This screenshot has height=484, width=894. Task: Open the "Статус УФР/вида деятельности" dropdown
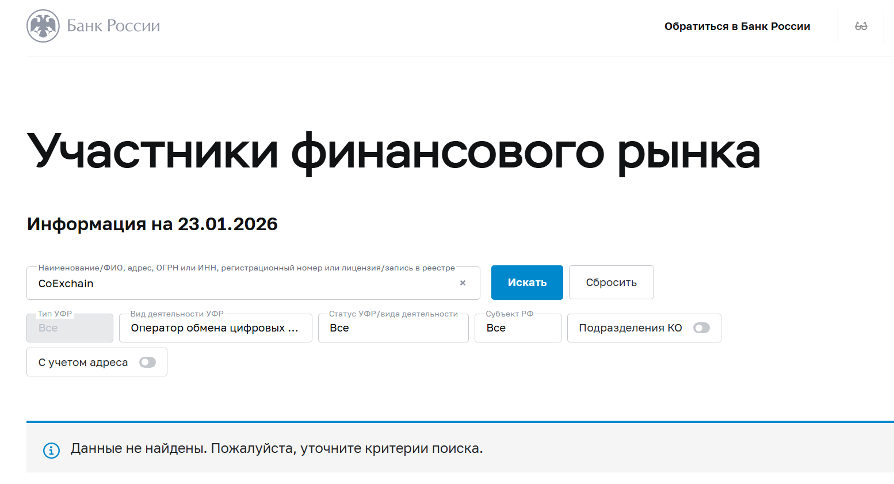coord(393,328)
